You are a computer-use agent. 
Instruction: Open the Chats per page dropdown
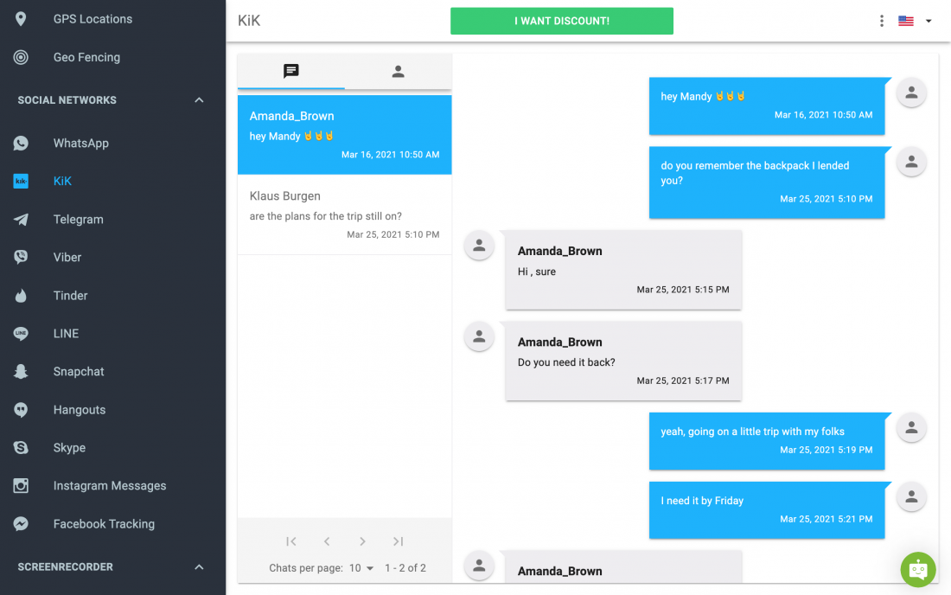(361, 567)
